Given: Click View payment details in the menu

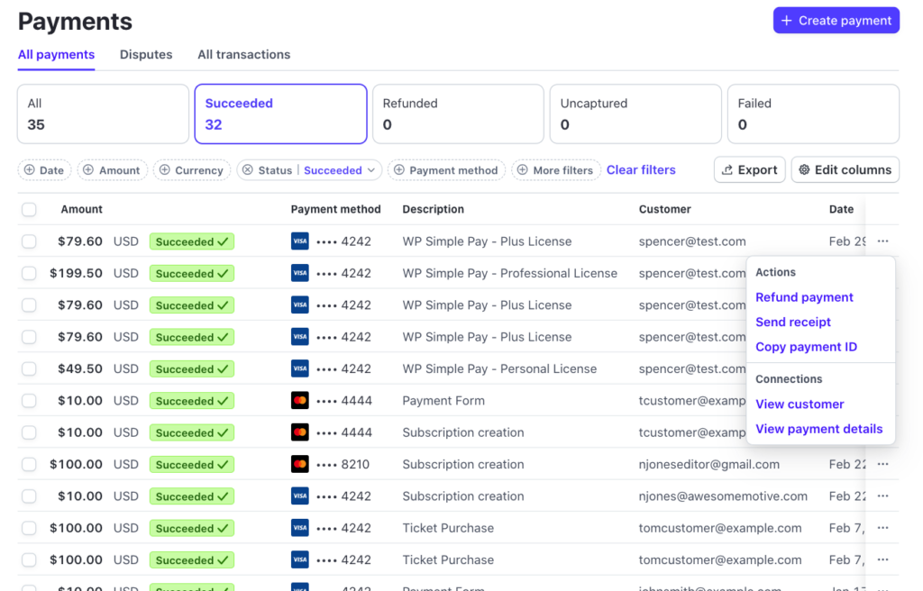Looking at the screenshot, I should click(818, 429).
